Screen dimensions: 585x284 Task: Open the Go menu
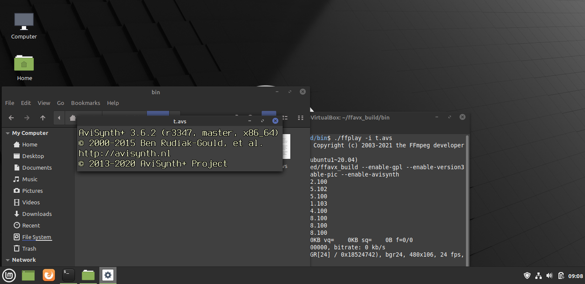[60, 103]
